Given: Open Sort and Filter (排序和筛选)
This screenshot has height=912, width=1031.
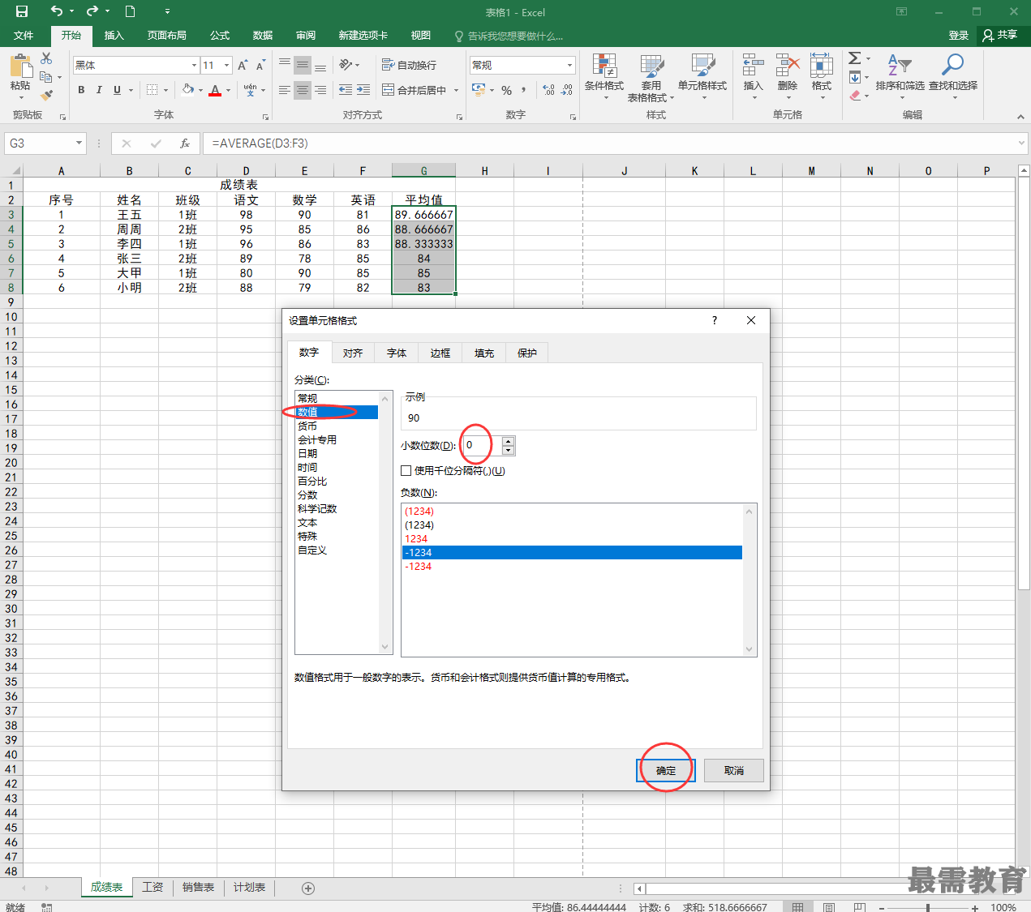Looking at the screenshot, I should pos(900,77).
